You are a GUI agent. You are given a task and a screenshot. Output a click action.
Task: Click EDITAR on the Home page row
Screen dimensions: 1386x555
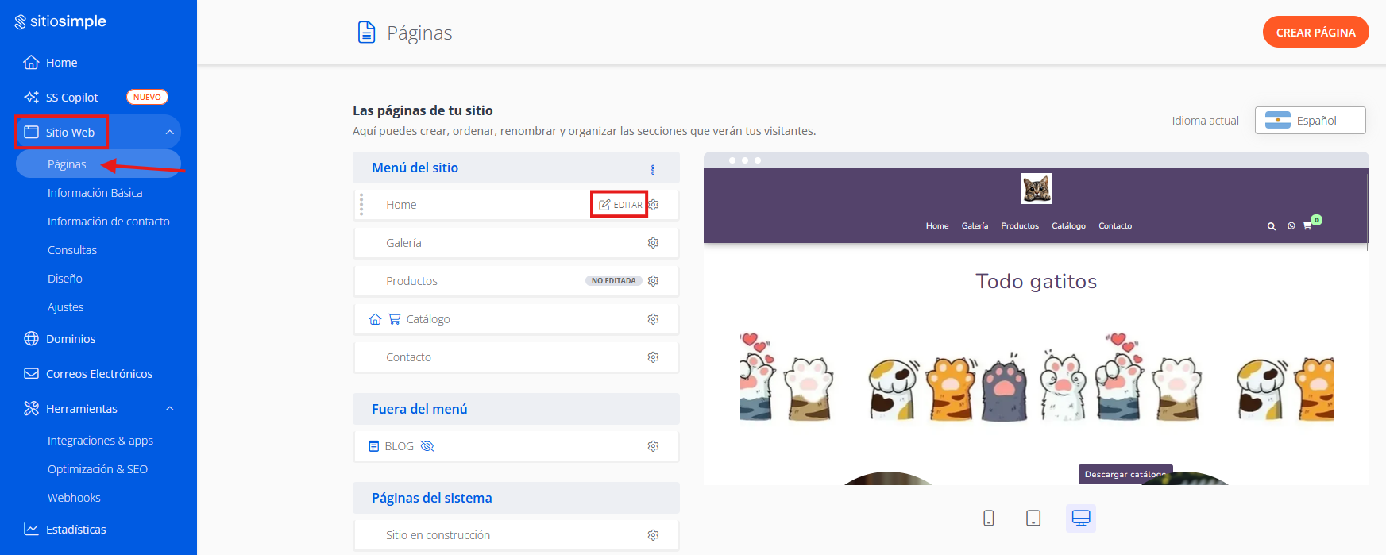click(620, 205)
